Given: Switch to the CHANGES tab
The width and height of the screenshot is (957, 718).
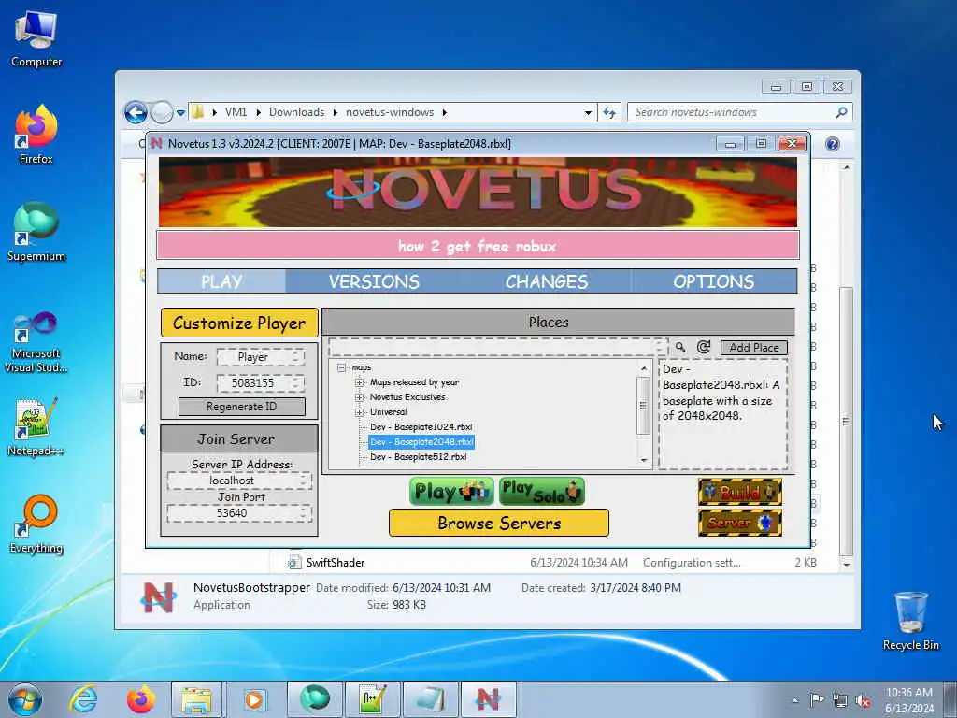Looking at the screenshot, I should pos(546,281).
